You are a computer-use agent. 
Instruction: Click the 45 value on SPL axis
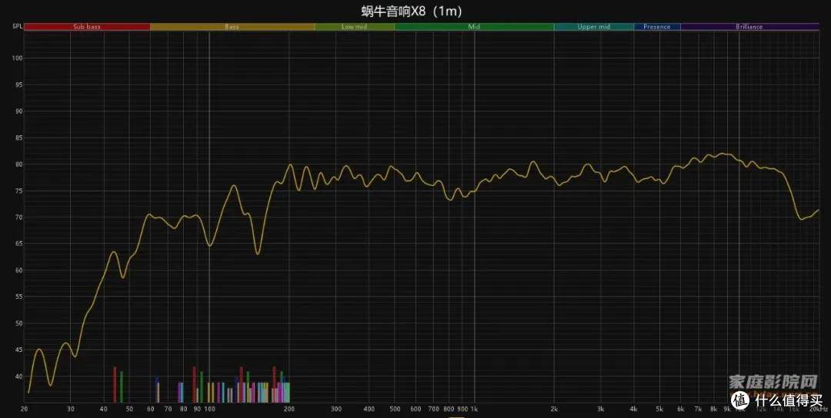coord(19,350)
